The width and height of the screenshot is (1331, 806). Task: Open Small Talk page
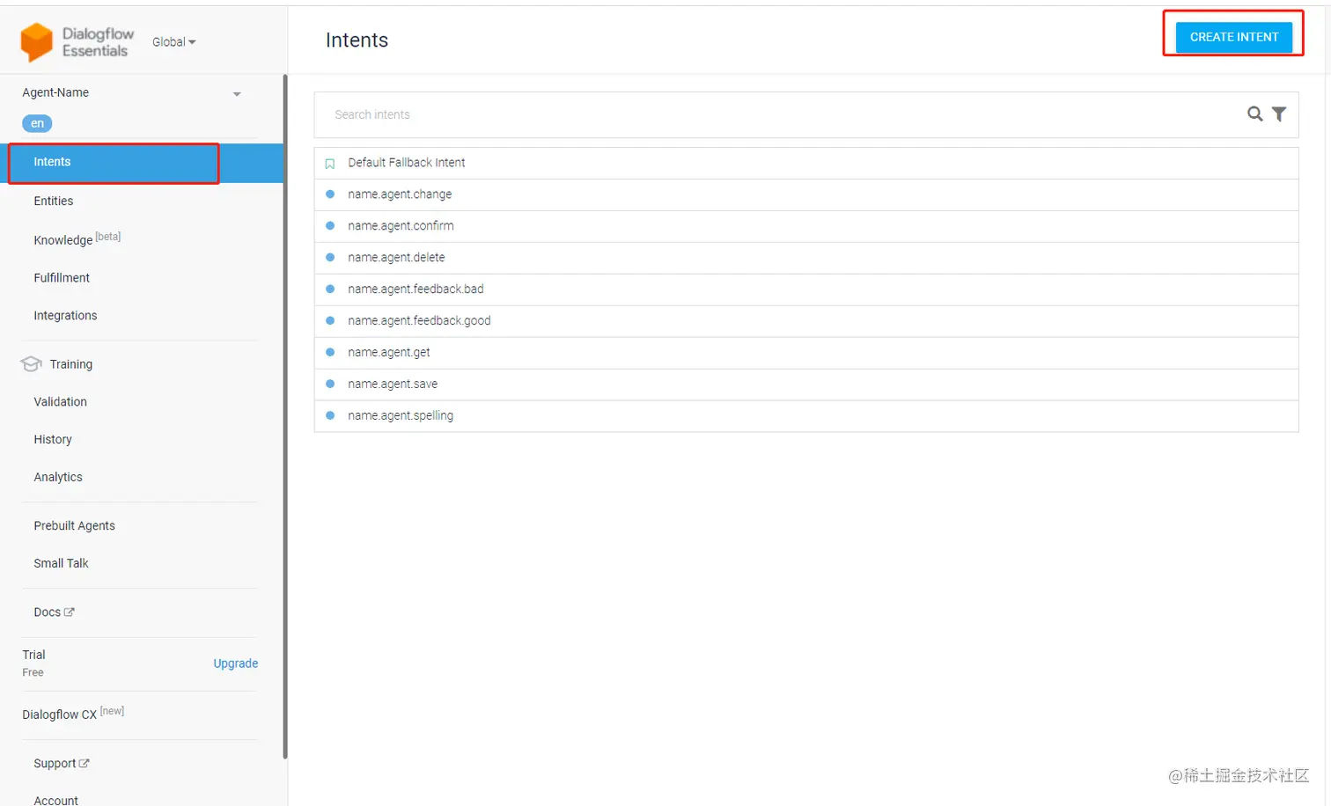pyautogui.click(x=61, y=563)
